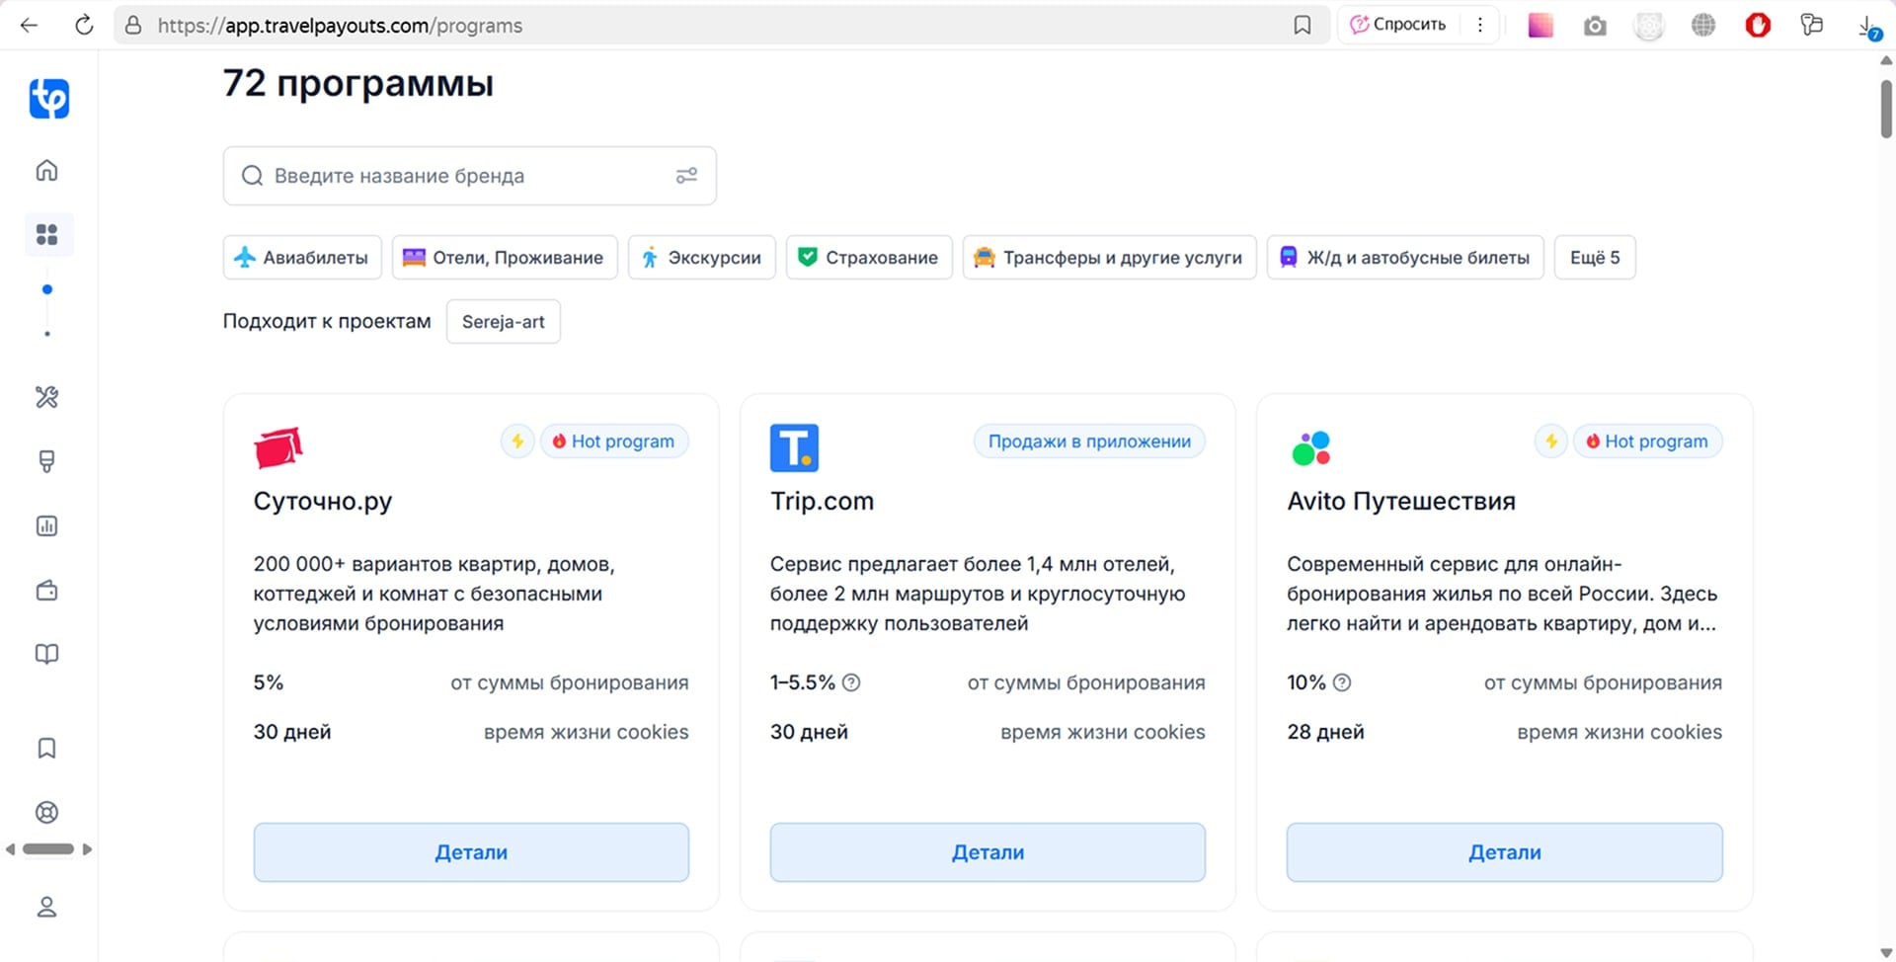
Task: Click Продажи в приложении badge
Action: [x=1089, y=441]
